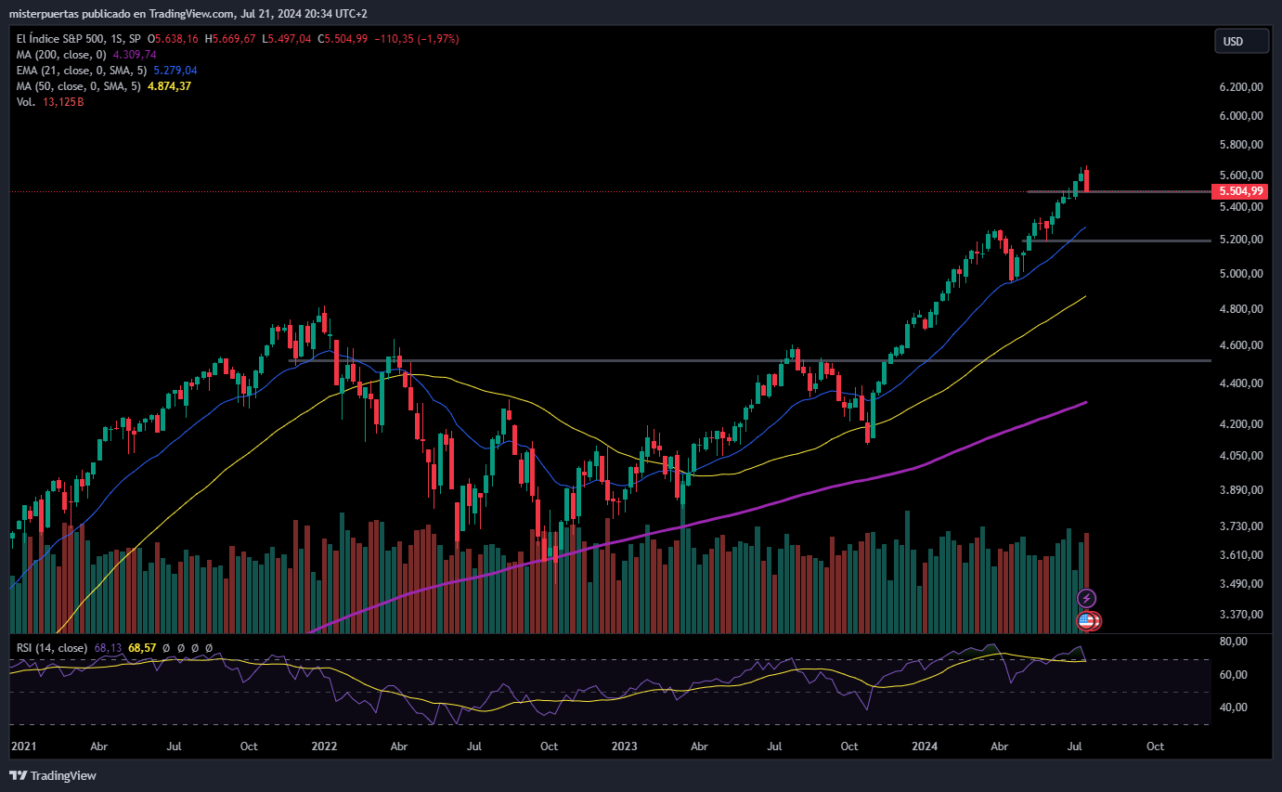Image resolution: width=1282 pixels, height=792 pixels.
Task: Click the open value "O5.638,16"
Action: click(175, 39)
